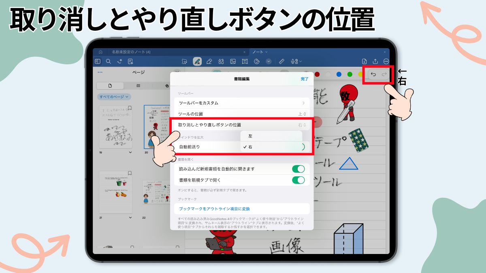Switch to 名称未設定のノート (4) tab
The height and width of the screenshot is (273, 486).
point(131,52)
